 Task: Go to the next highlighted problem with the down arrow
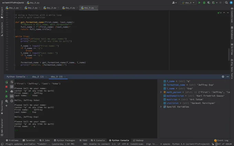[228, 13]
